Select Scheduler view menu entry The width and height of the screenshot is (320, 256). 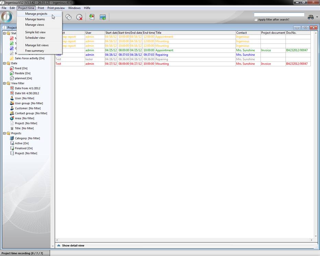coord(35,38)
